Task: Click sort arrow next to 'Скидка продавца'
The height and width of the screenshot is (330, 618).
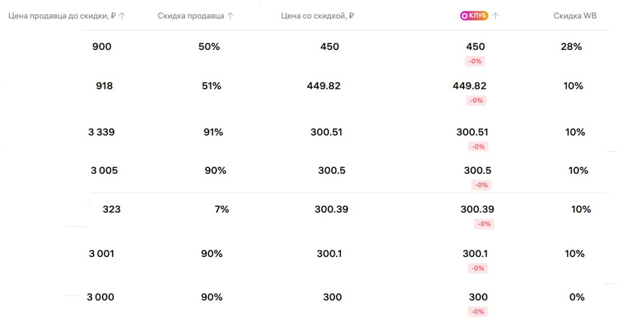Action: [230, 16]
